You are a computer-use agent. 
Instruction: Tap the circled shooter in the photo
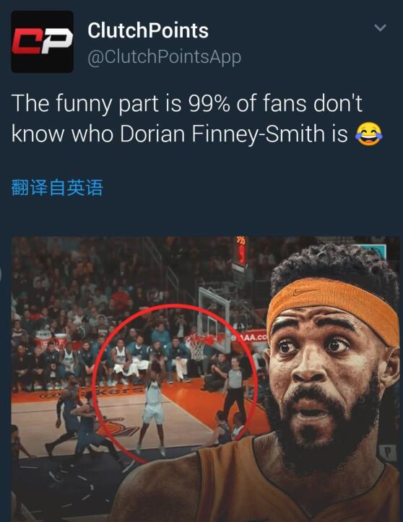152,406
